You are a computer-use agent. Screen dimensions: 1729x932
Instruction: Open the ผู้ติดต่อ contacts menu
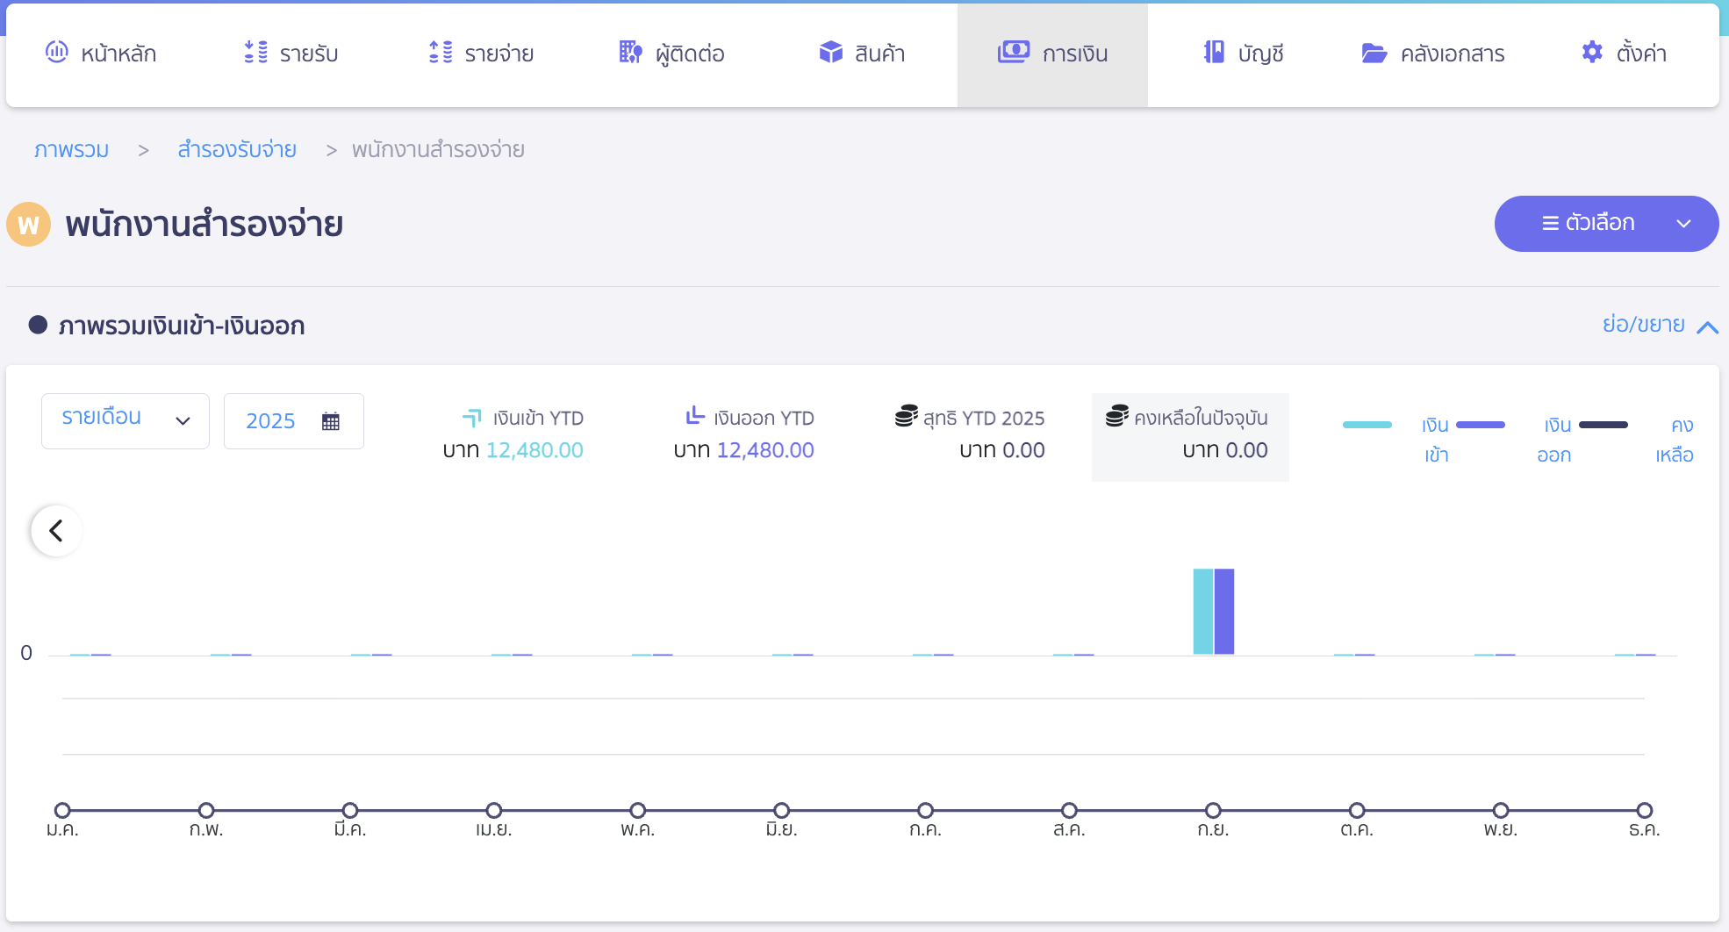tap(671, 54)
